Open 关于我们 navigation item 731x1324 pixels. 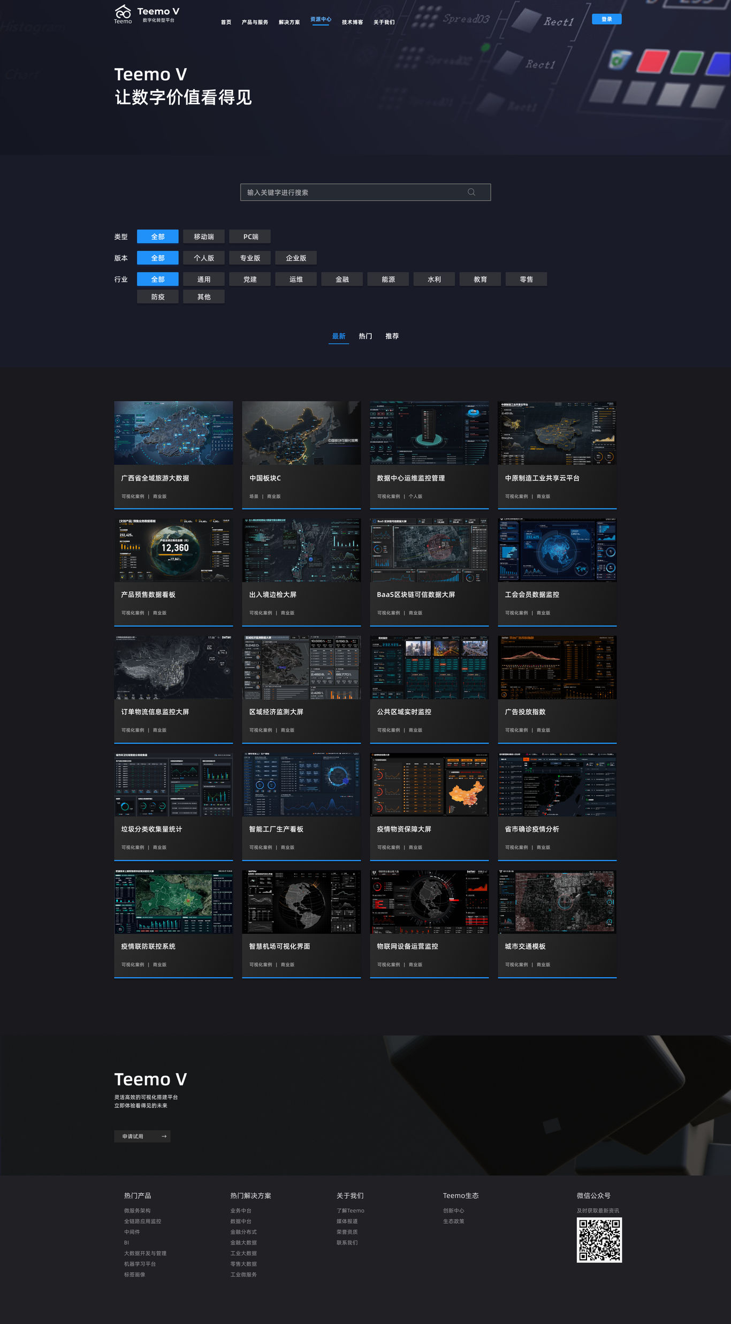pos(384,22)
